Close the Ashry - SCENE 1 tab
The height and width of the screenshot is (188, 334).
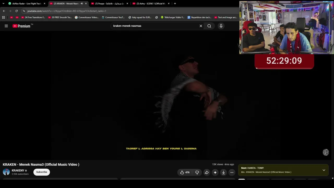(169, 4)
